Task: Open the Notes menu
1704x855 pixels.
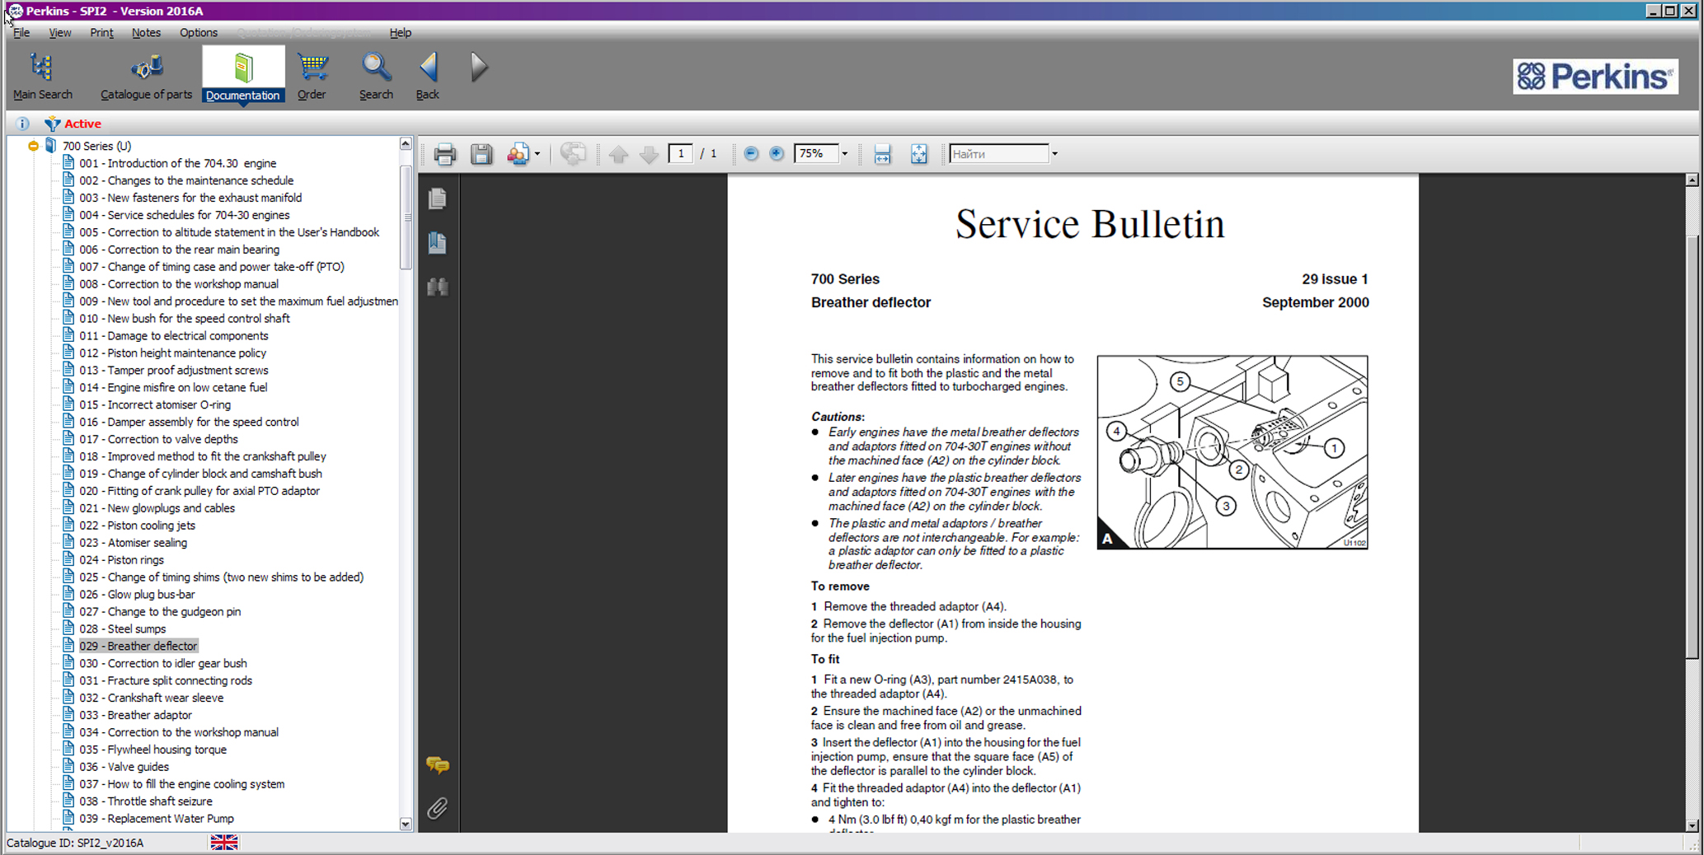Action: tap(146, 33)
